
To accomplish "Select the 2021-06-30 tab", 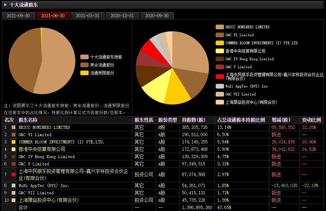I will coord(53,16).
